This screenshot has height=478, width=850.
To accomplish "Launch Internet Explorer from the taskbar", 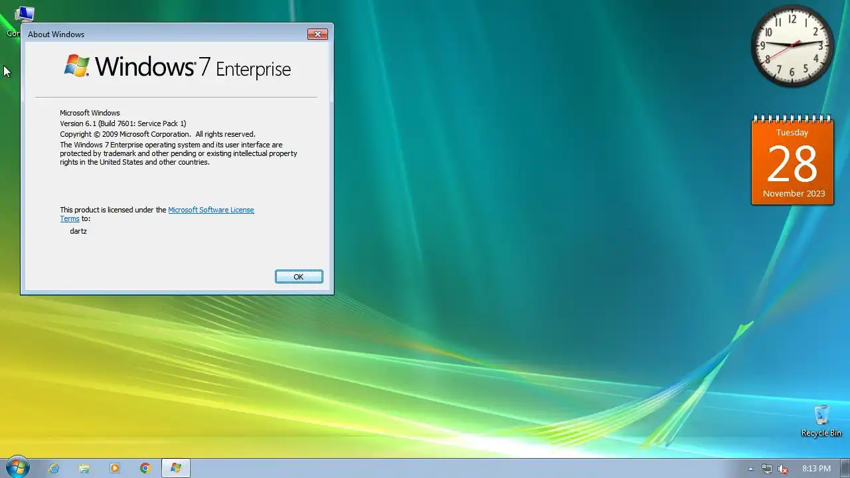I will point(54,468).
